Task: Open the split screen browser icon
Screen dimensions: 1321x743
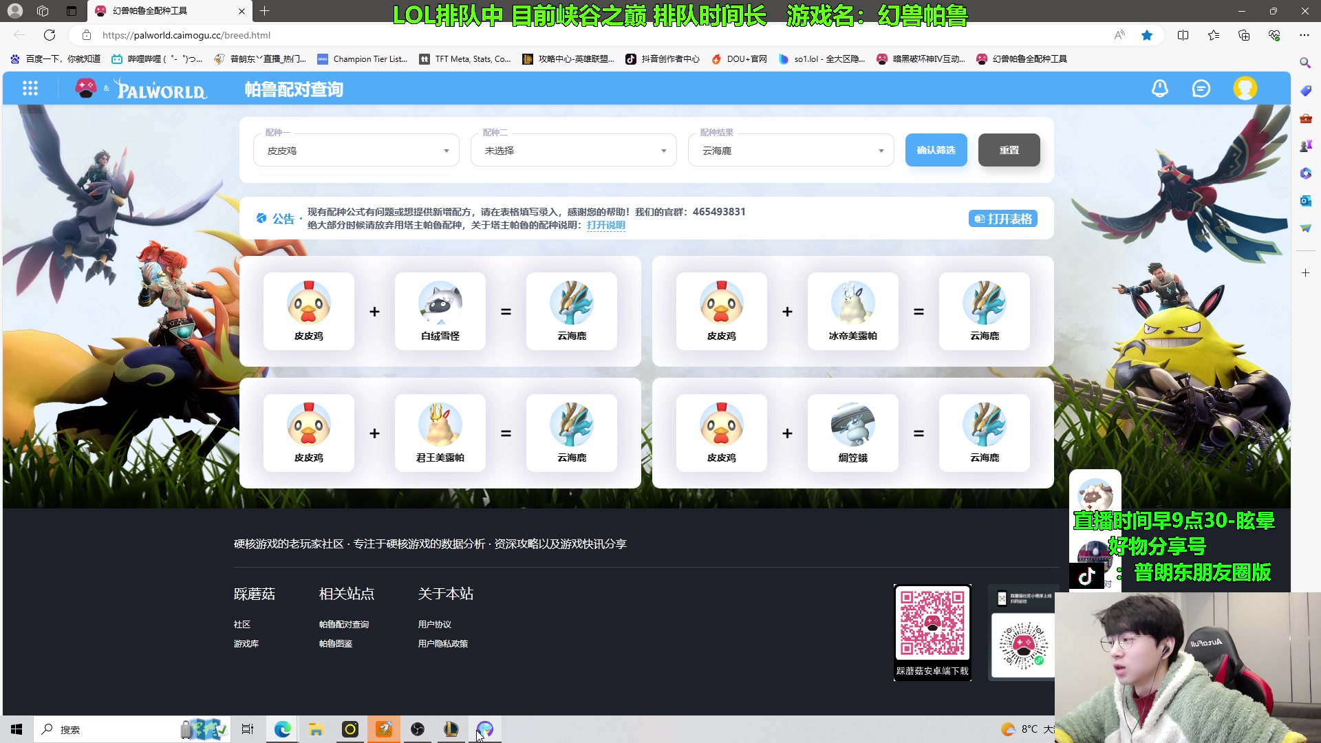Action: (1183, 35)
